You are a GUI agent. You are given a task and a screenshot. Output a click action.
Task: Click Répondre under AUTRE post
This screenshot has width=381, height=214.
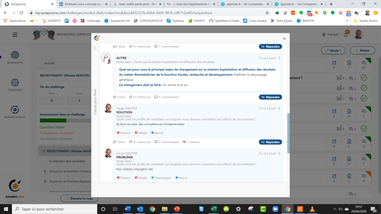270,97
